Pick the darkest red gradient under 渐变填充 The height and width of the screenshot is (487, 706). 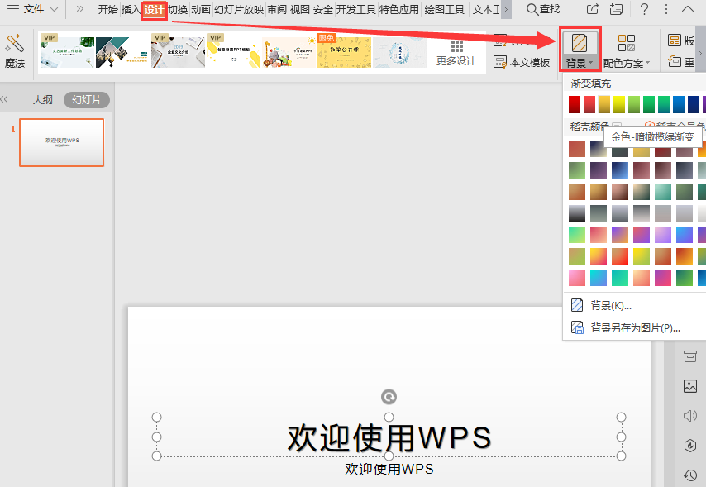pos(575,104)
